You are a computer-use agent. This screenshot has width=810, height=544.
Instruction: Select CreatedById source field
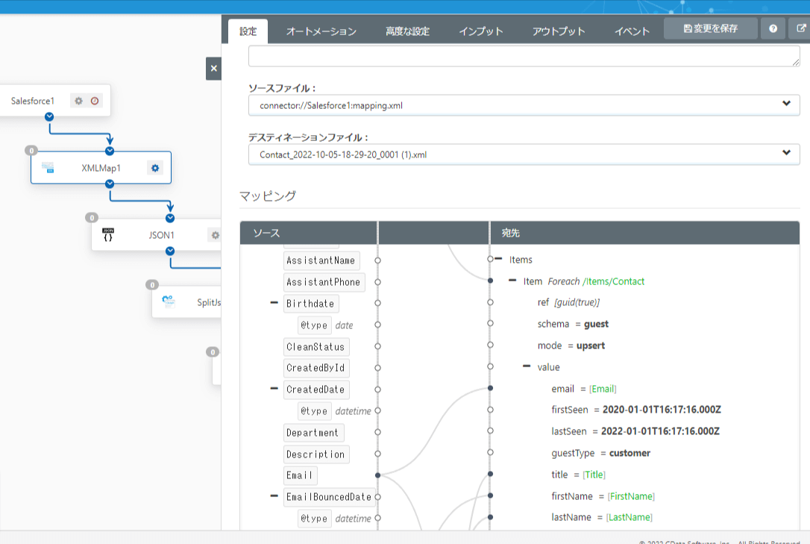316,368
